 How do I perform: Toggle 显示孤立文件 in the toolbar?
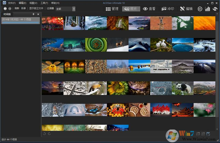click(36, 9)
